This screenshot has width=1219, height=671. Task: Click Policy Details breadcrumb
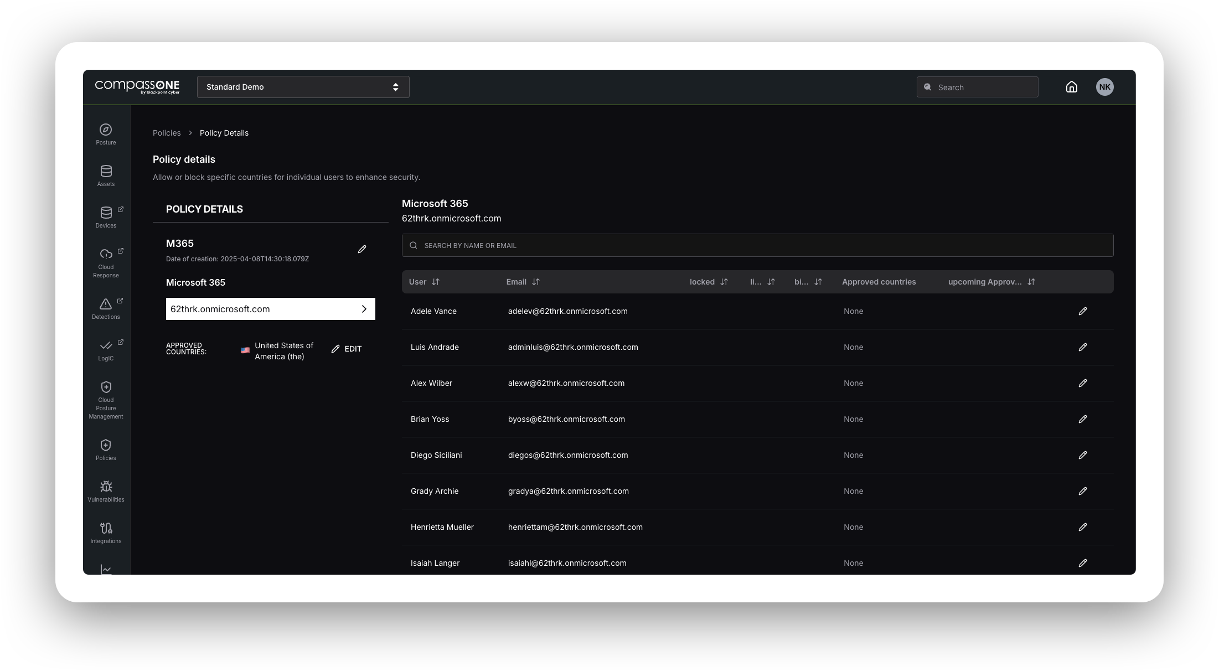[224, 133]
